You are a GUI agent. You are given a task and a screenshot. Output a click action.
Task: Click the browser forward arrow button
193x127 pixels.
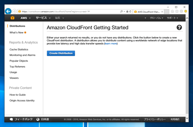[x=14, y=11]
